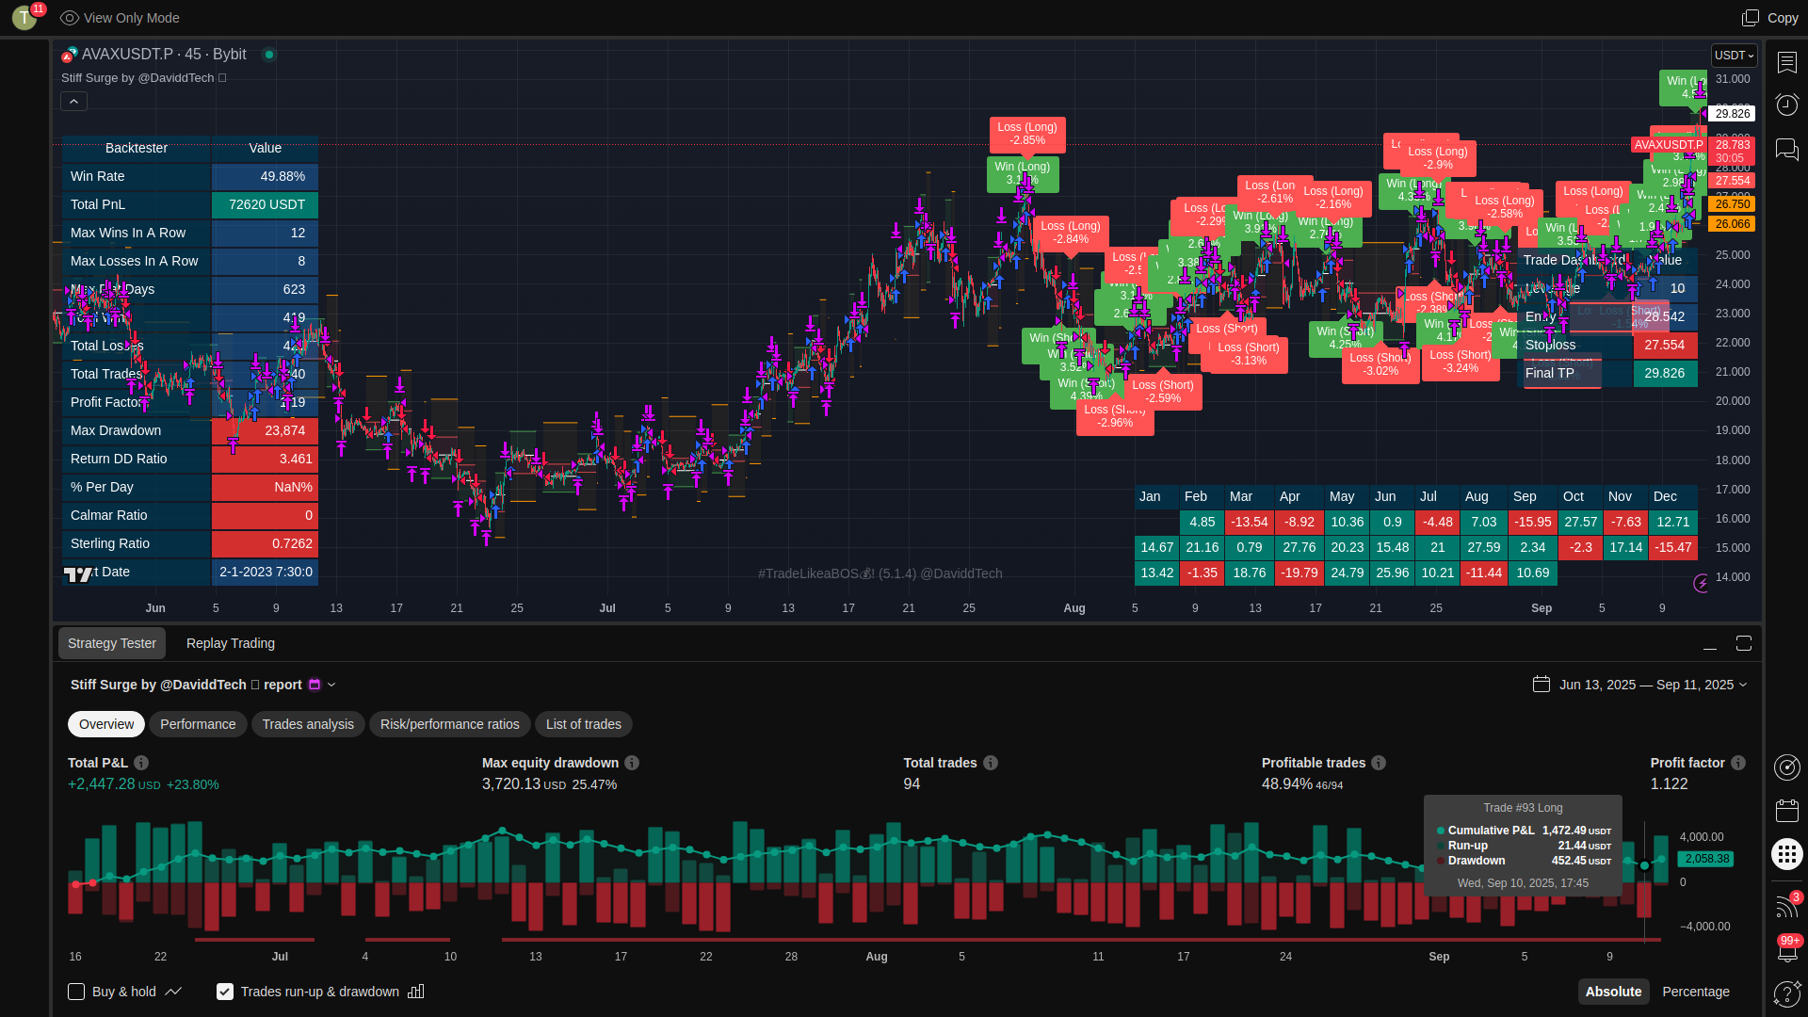This screenshot has height=1017, width=1808.
Task: Open the List of trades tab
Action: 583,724
